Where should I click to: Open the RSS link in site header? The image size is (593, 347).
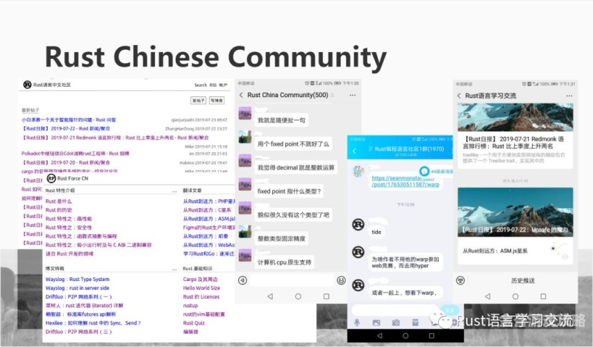[x=213, y=85]
